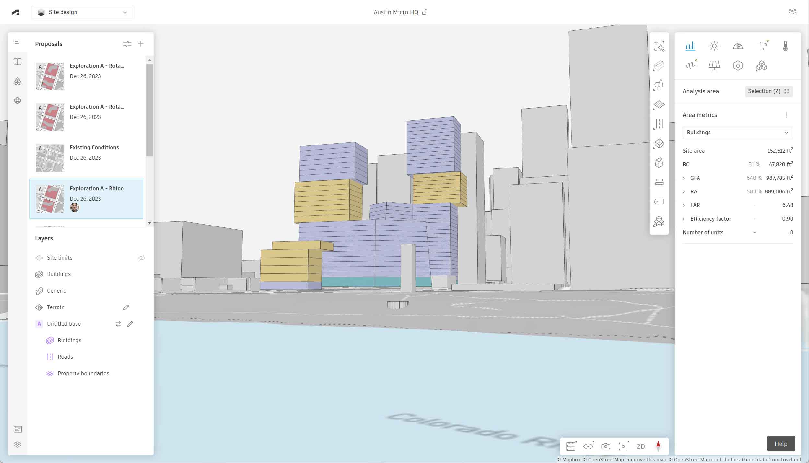This screenshot has width=809, height=463.
Task: Select the Microclimate thermometer analysis
Action: click(x=785, y=46)
